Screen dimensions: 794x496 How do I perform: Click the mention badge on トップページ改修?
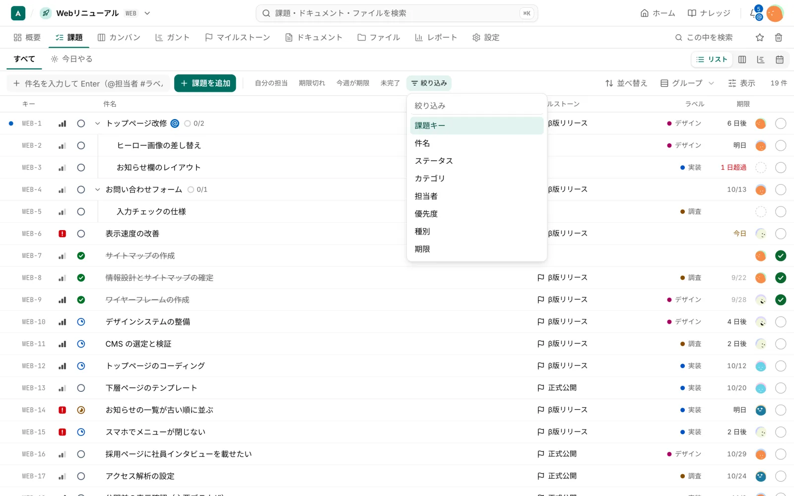pos(175,124)
